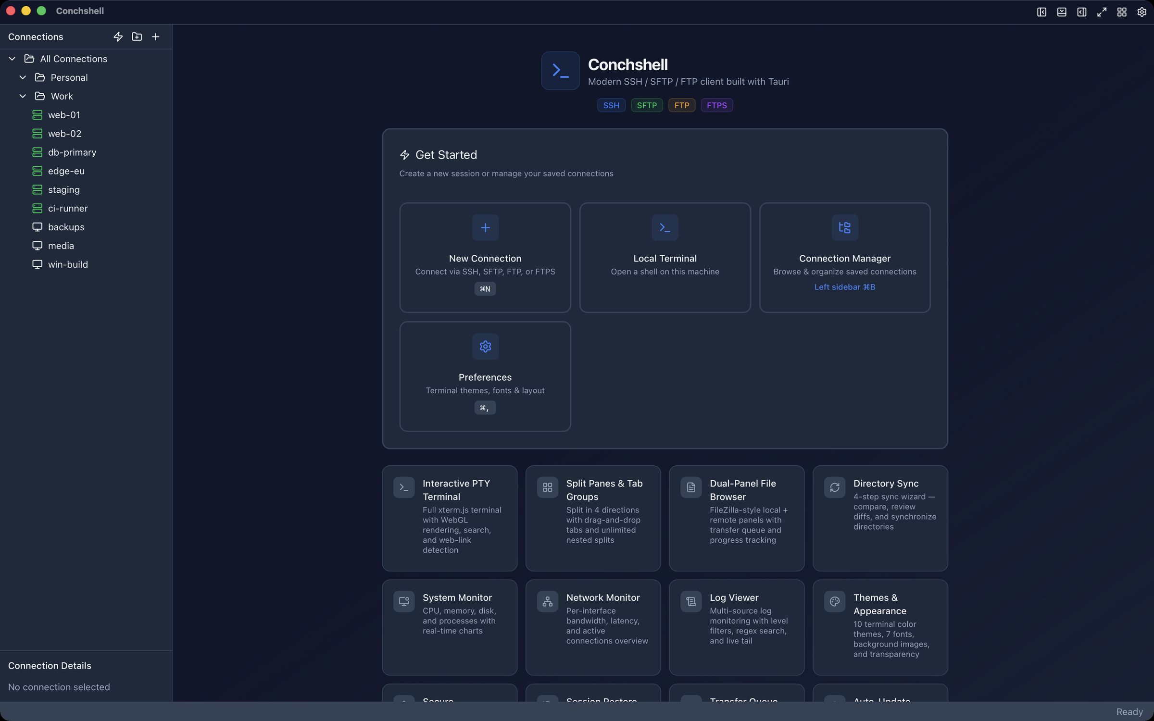Click the ⌘N shortcut badge
The image size is (1154, 721).
pyautogui.click(x=485, y=289)
